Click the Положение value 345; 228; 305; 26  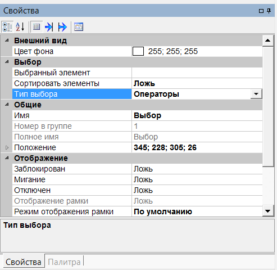coord(165,147)
